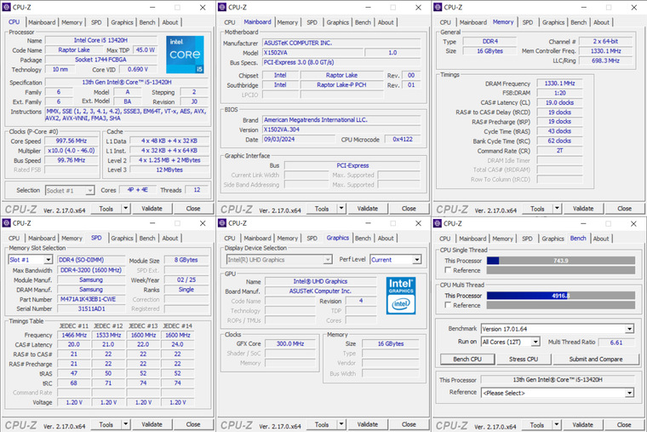
Task: Click the This Processor 13th Gen Intel Core i5-13420H field
Action: pyautogui.click(x=558, y=379)
